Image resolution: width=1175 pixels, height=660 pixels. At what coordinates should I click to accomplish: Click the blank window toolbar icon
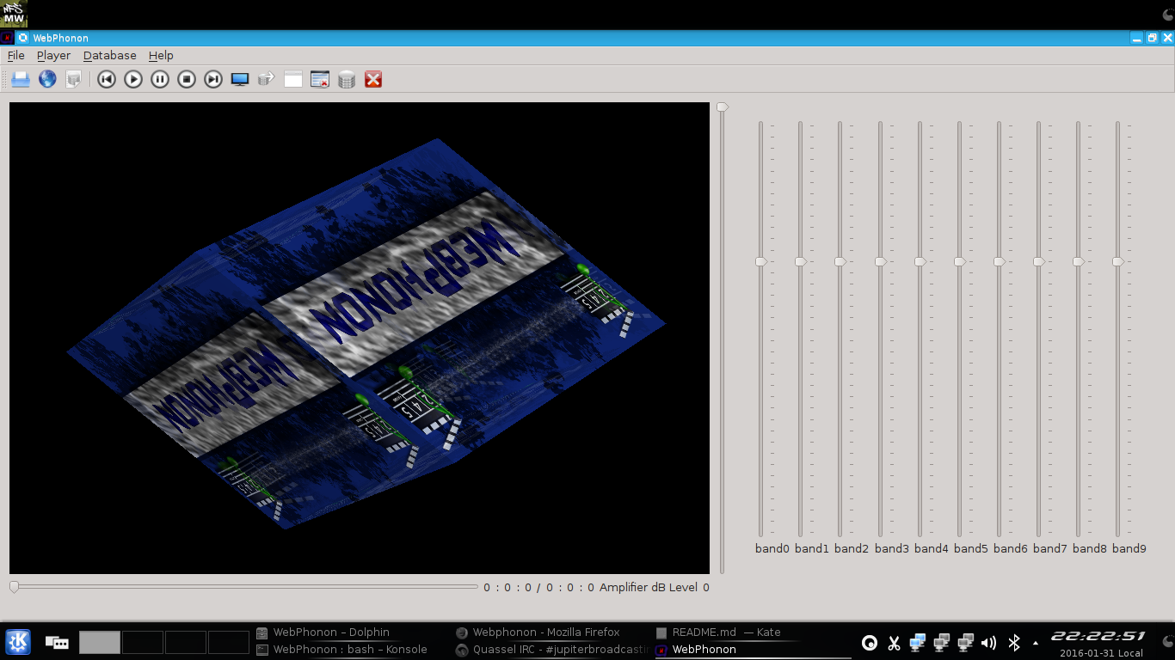pyautogui.click(x=293, y=79)
